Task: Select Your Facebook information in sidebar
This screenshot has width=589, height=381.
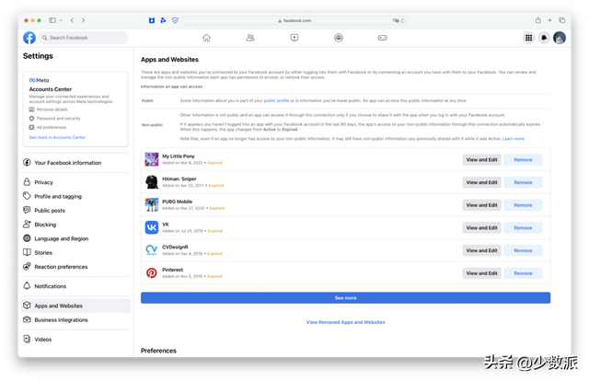Action: 75,163
